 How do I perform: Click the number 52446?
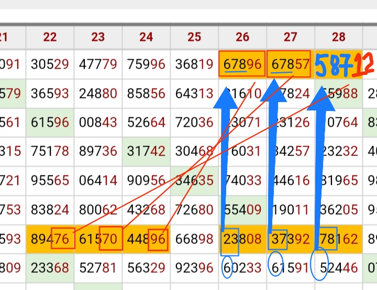[x=339, y=268]
